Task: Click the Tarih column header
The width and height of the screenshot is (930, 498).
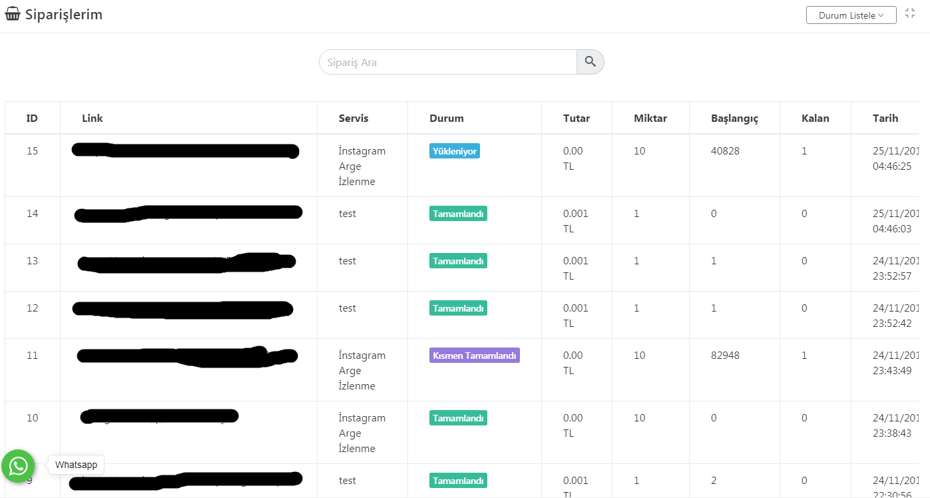Action: pyautogui.click(x=885, y=119)
